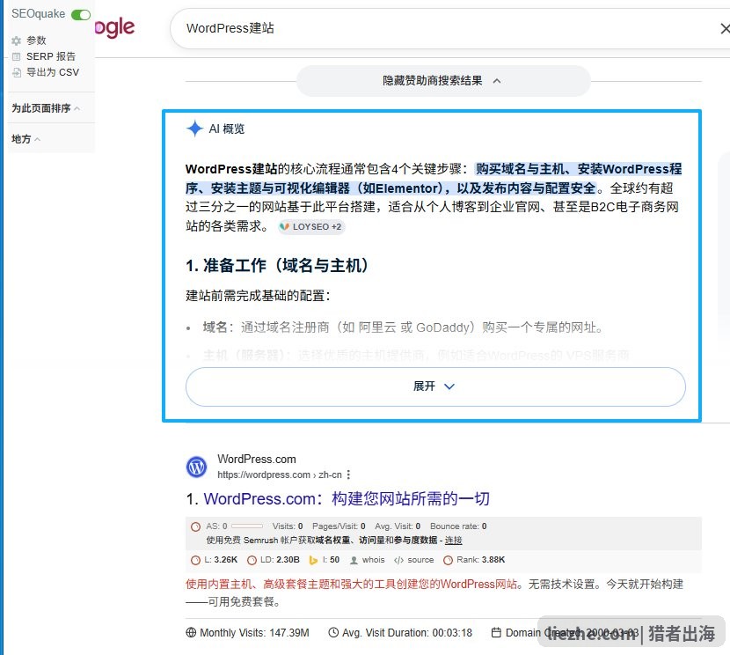The width and height of the screenshot is (730, 655).
Task: Click Avg. Visit Duration: 00:03:18 text
Action: tap(407, 633)
